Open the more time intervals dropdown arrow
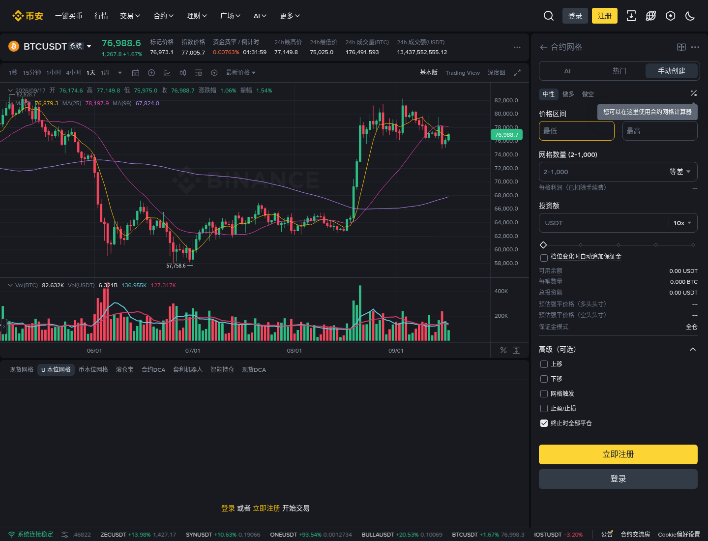This screenshot has width=708, height=541. point(120,73)
